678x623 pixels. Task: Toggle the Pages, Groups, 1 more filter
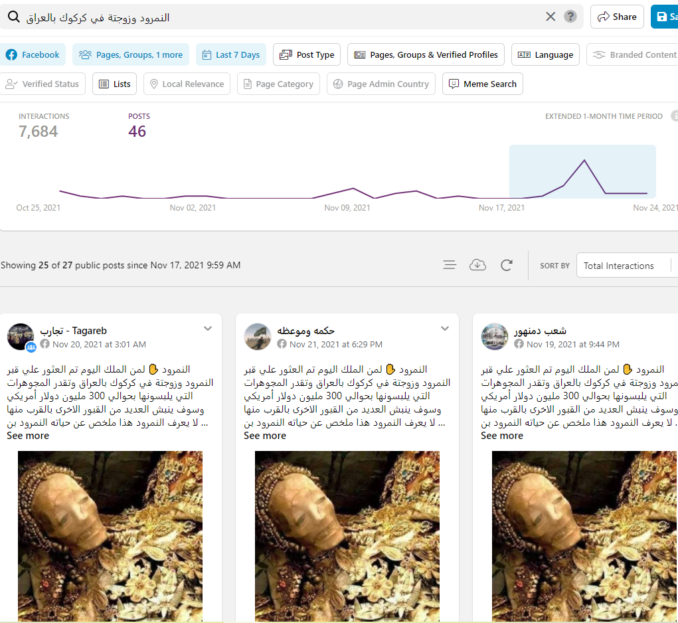click(131, 54)
